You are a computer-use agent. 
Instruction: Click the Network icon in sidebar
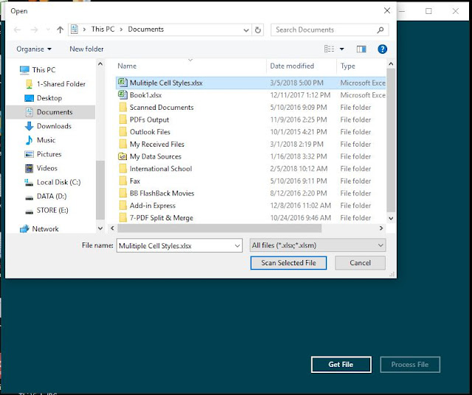24,229
